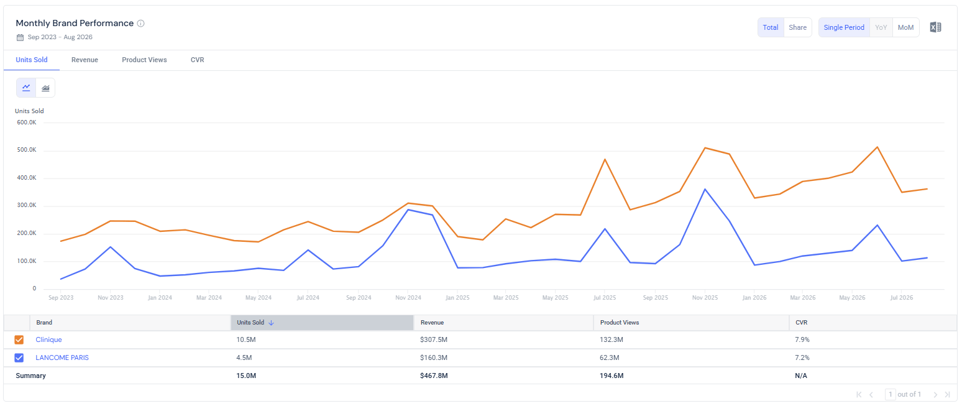
Task: Sort by the CVR column header
Action: 873,323
